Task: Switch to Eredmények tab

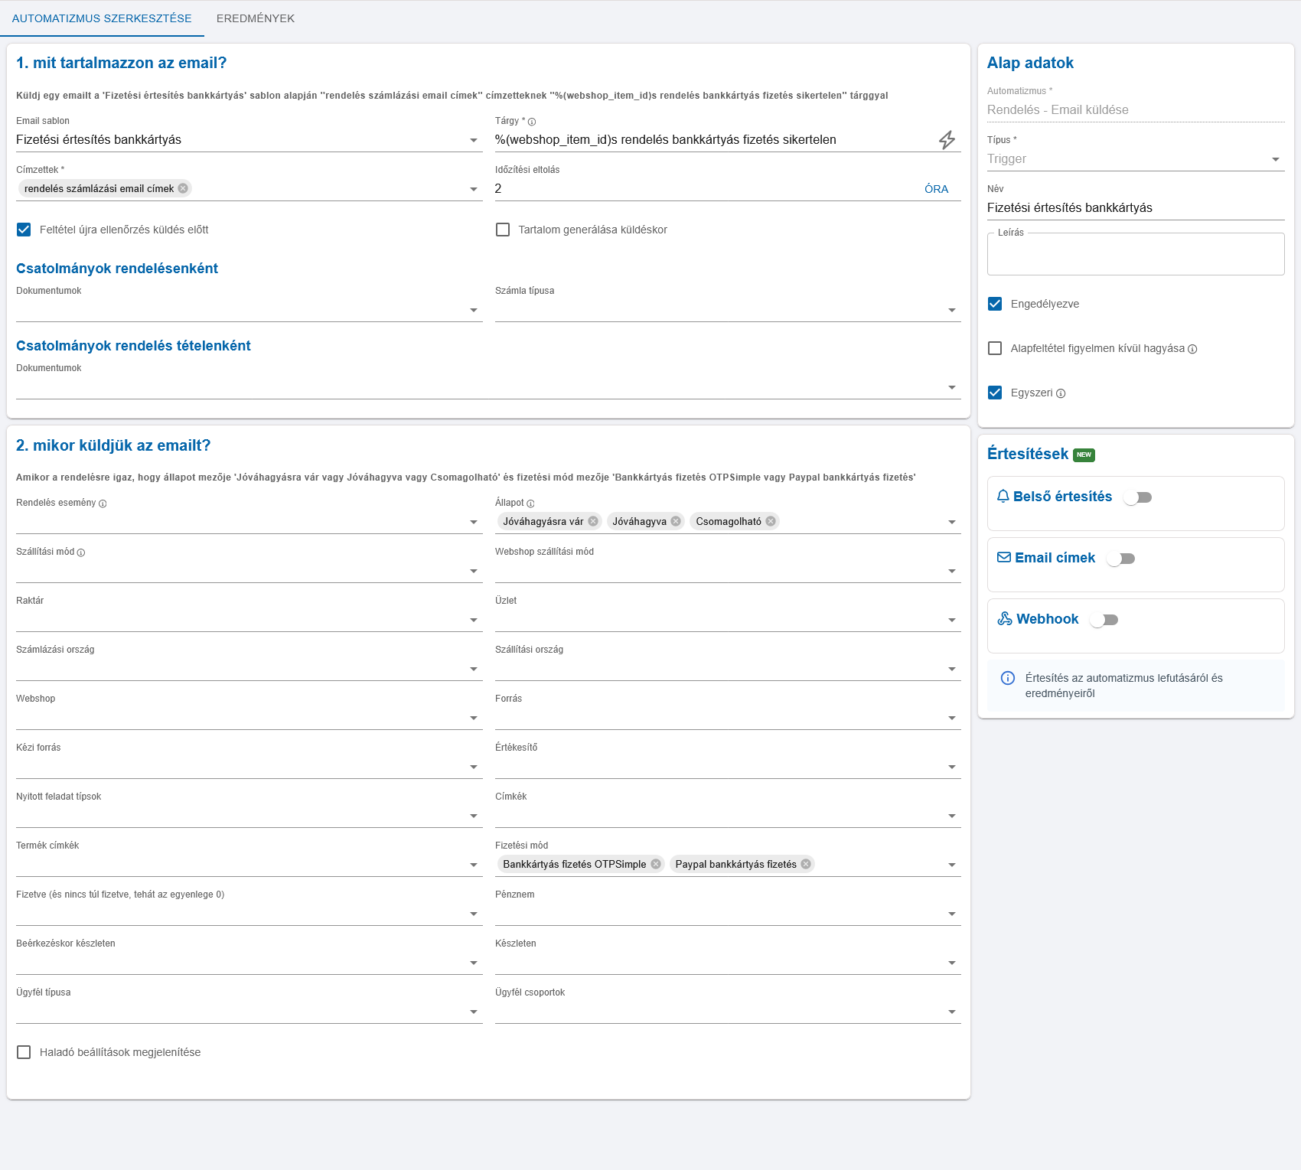Action: (256, 18)
